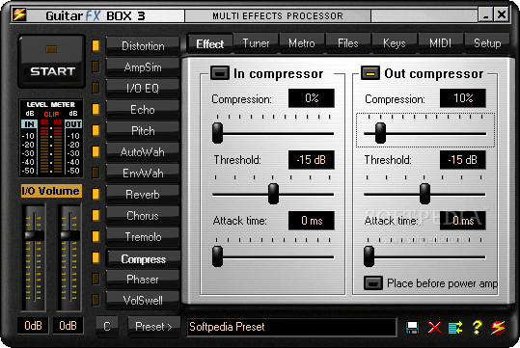Toggle the Phaser effect LED
Screen dimensions: 520x348
click(96, 279)
